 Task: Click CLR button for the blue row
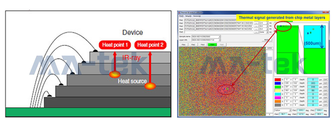pos(325,83)
